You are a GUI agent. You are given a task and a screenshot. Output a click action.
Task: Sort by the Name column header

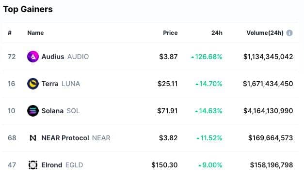pyautogui.click(x=35, y=33)
